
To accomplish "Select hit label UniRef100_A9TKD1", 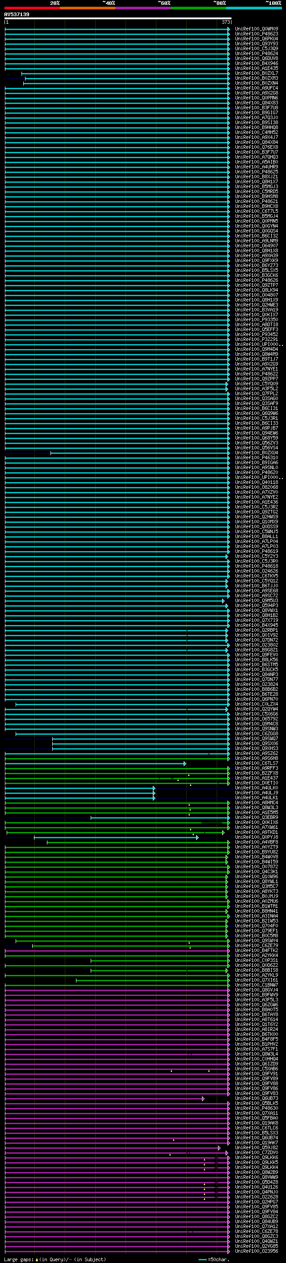I will [257, 832].
